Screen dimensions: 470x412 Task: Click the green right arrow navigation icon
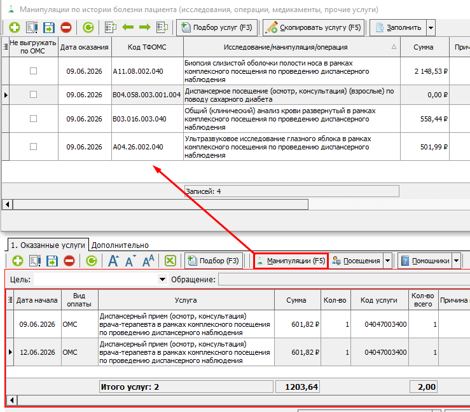tap(145, 27)
